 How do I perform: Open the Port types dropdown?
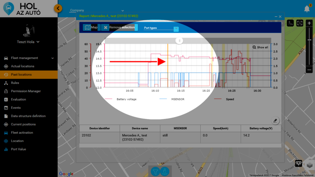[161, 28]
